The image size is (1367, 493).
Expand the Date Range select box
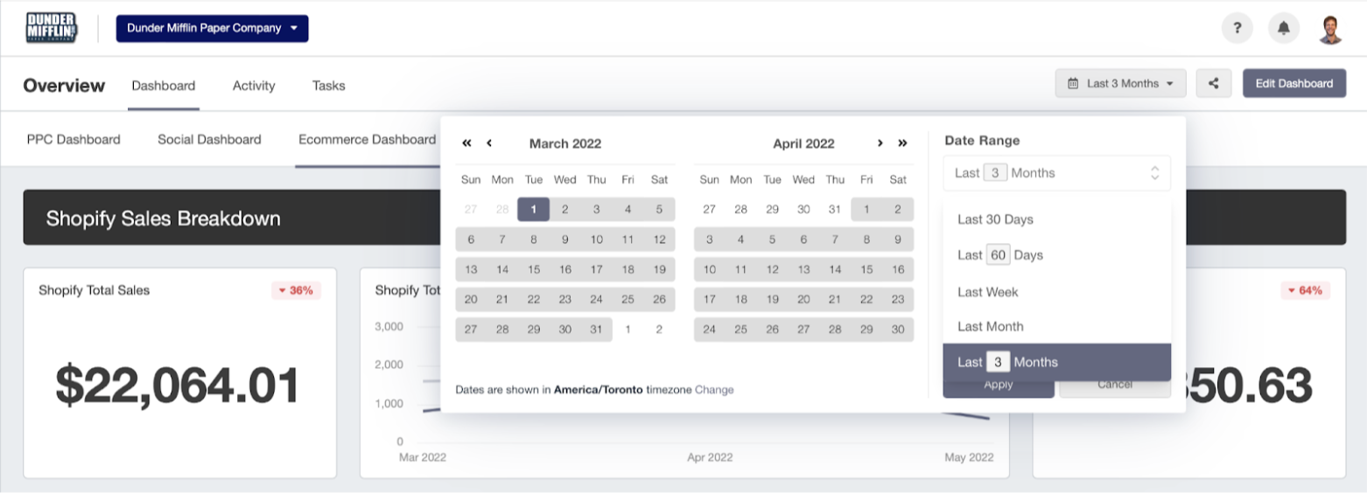tap(1056, 173)
